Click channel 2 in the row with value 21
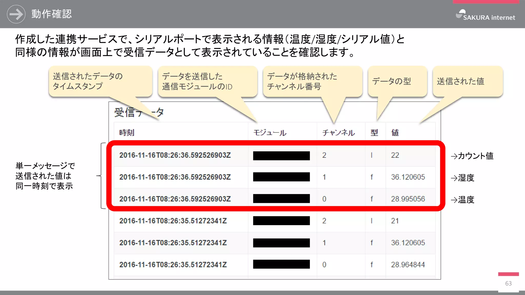This screenshot has height=295, width=525. coord(324,221)
